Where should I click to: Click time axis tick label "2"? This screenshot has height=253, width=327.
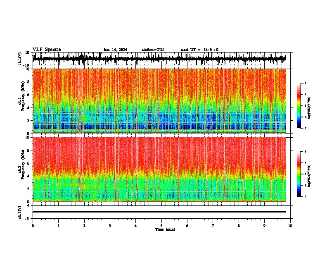click(x=84, y=226)
